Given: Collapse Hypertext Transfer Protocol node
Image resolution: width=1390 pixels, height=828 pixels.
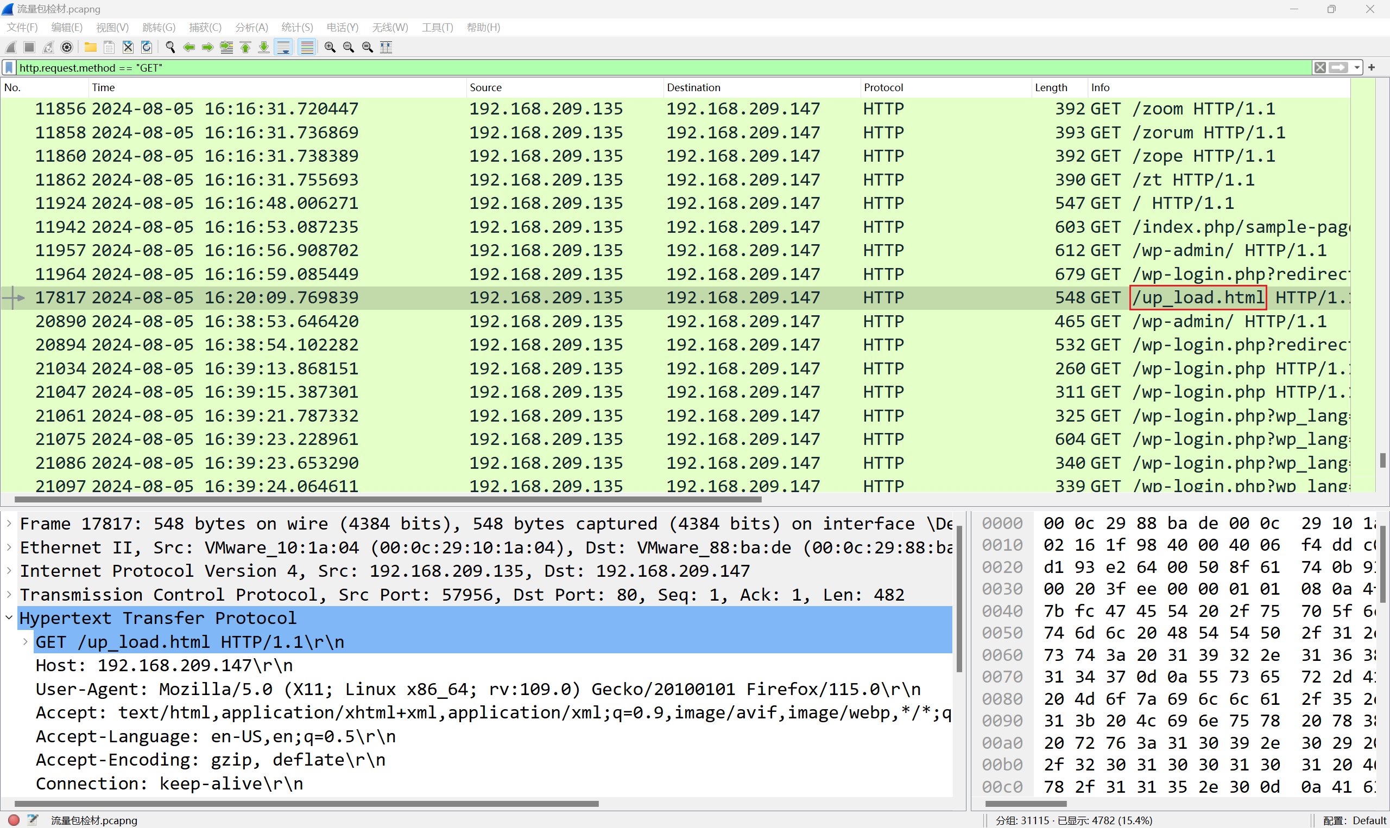Looking at the screenshot, I should [x=9, y=617].
